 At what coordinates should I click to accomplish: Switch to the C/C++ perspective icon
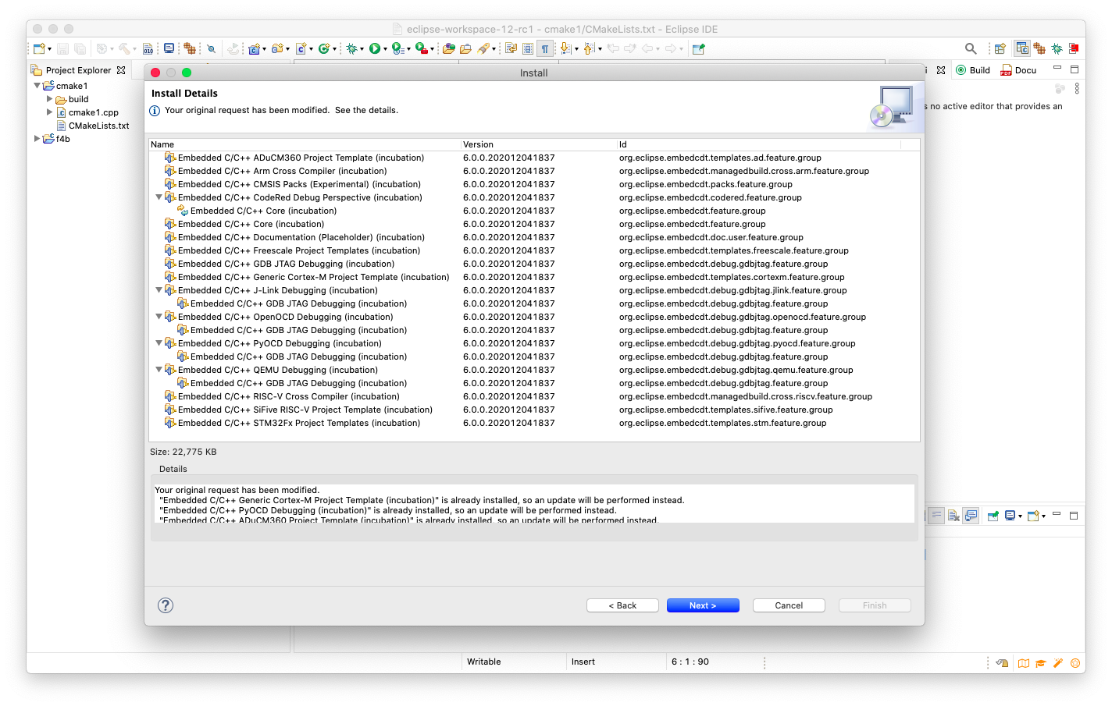click(1022, 48)
